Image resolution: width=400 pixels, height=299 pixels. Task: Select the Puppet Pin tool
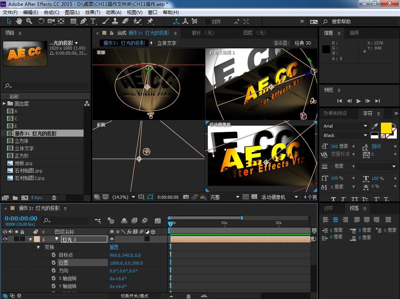point(150,21)
